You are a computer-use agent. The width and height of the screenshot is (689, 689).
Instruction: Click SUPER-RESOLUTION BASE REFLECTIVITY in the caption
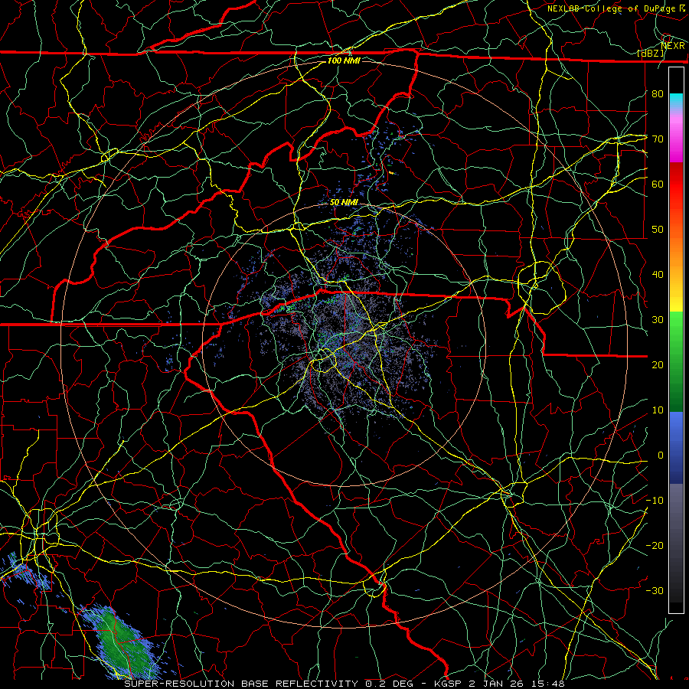tap(241, 684)
